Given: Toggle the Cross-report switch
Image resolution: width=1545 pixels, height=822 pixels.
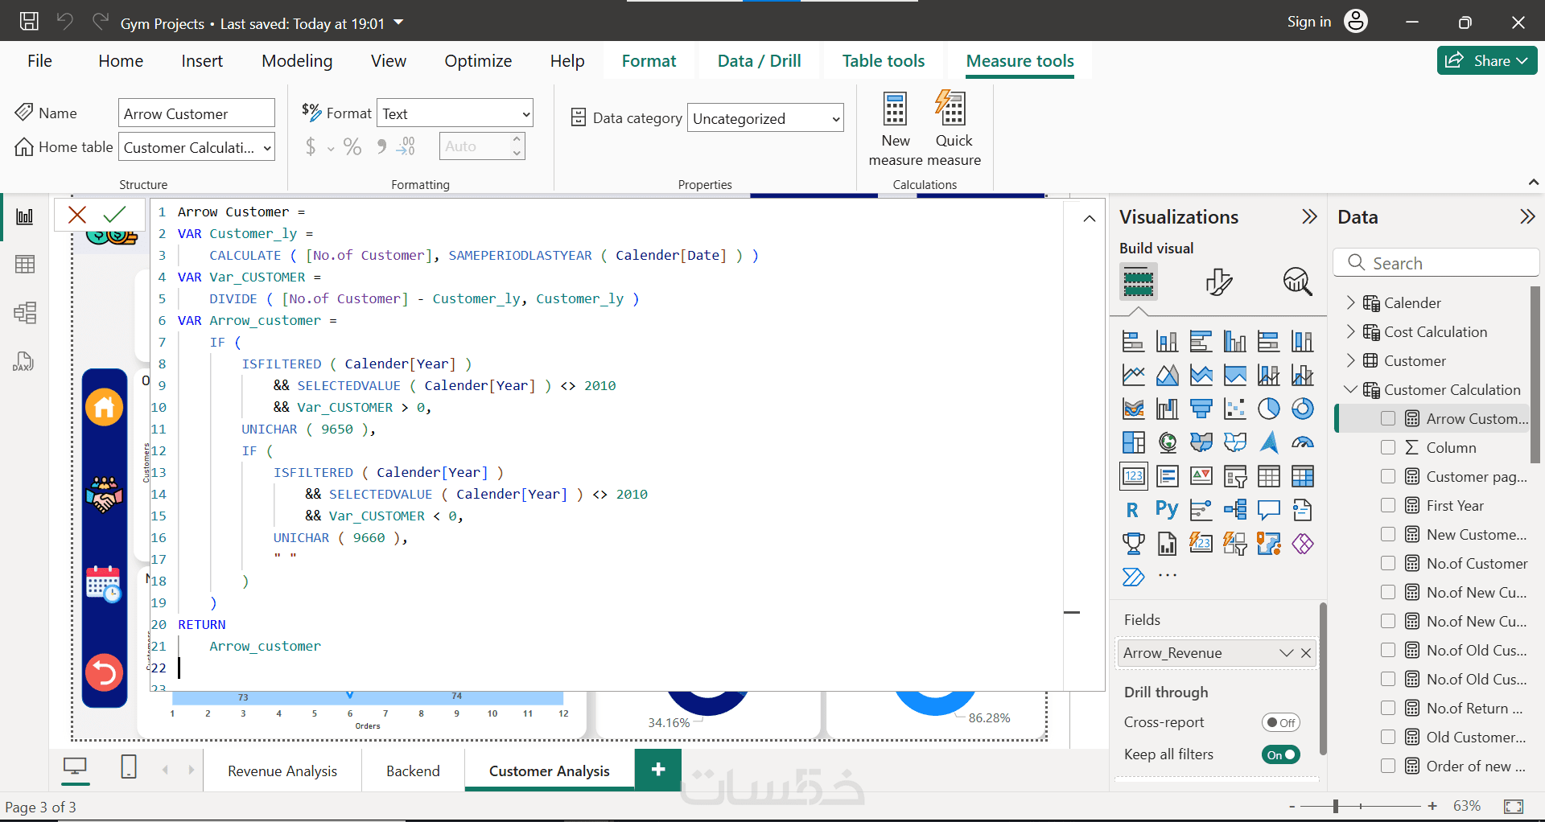Looking at the screenshot, I should tap(1280, 722).
